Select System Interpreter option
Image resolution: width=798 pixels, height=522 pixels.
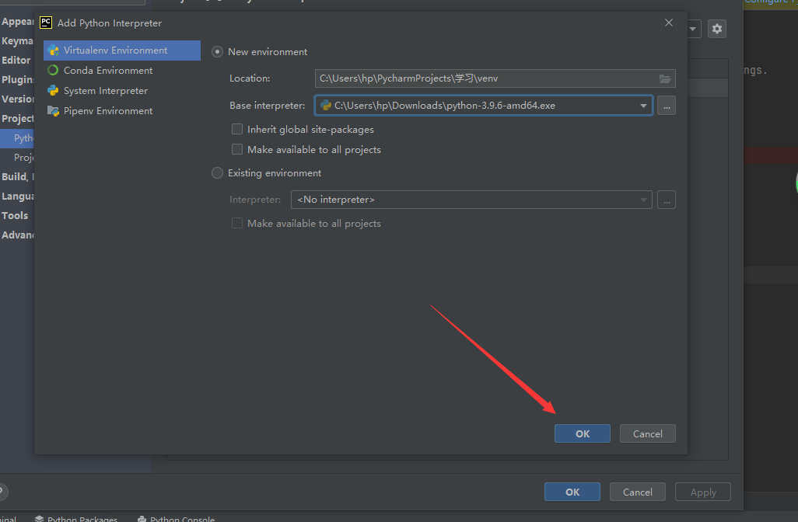pyautogui.click(x=105, y=91)
